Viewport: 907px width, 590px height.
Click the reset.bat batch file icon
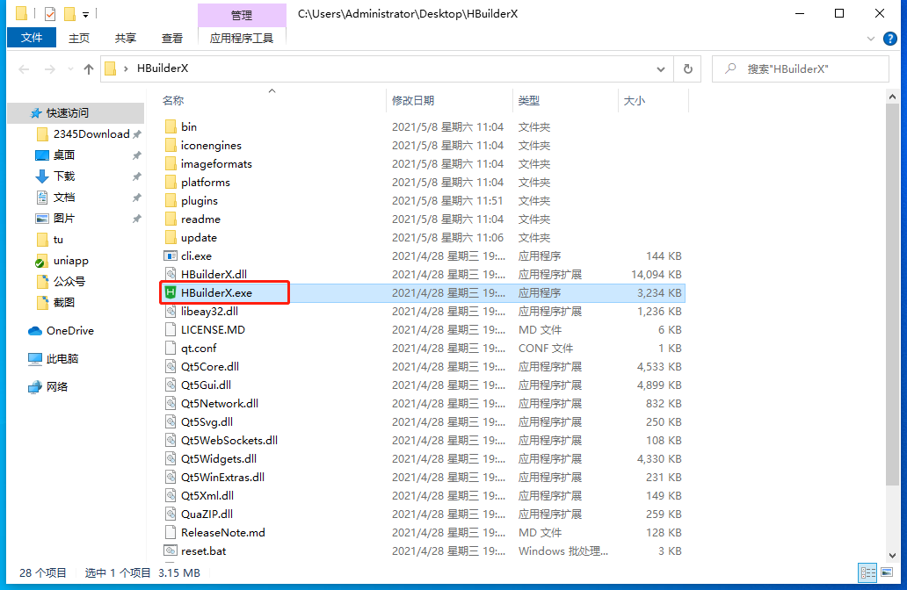coord(171,550)
